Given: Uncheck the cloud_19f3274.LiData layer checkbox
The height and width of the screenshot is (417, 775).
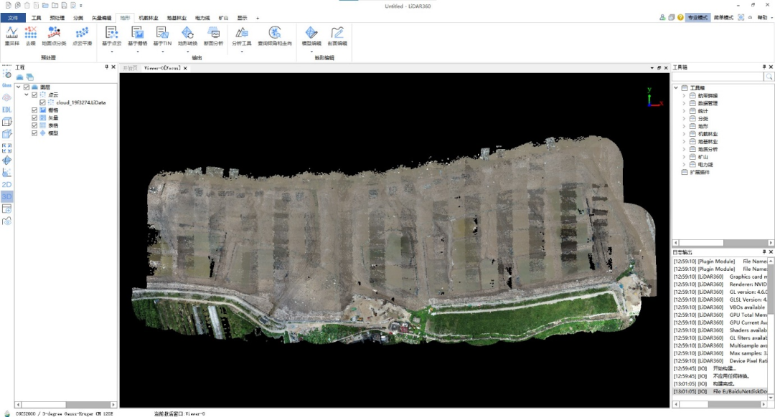Looking at the screenshot, I should tap(42, 102).
